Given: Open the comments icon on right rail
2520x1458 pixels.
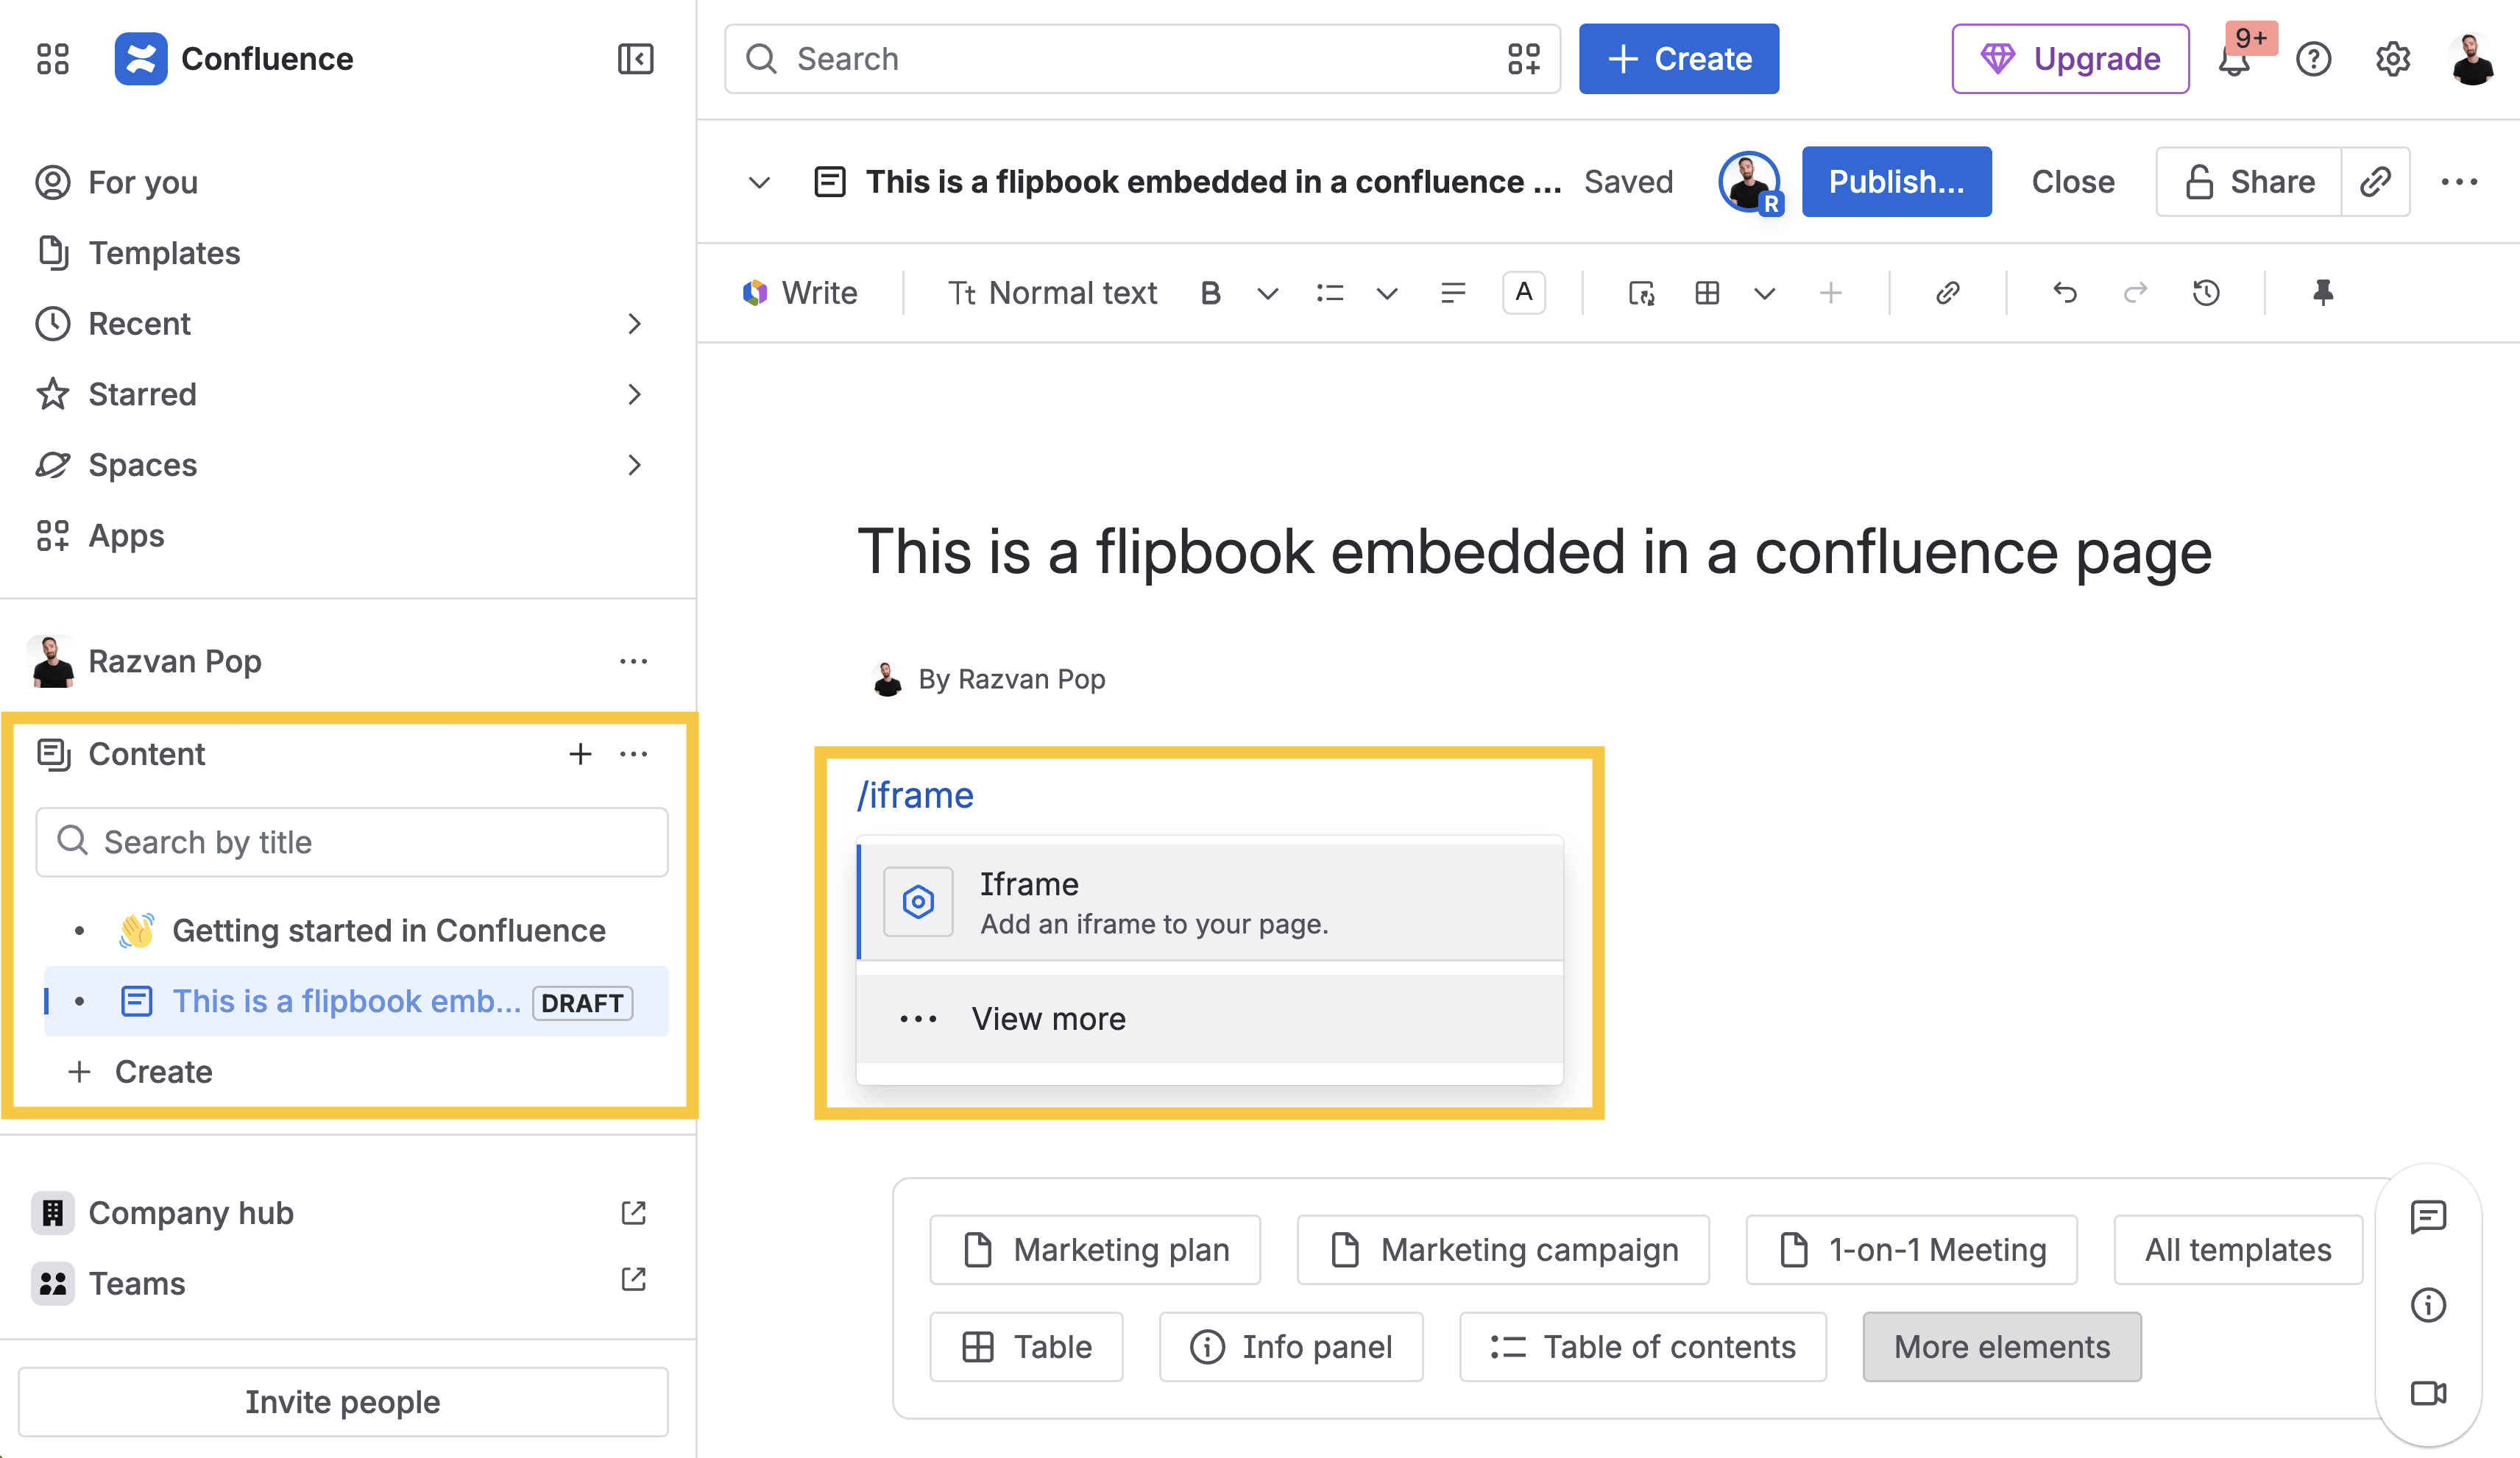Looking at the screenshot, I should click(2427, 1216).
